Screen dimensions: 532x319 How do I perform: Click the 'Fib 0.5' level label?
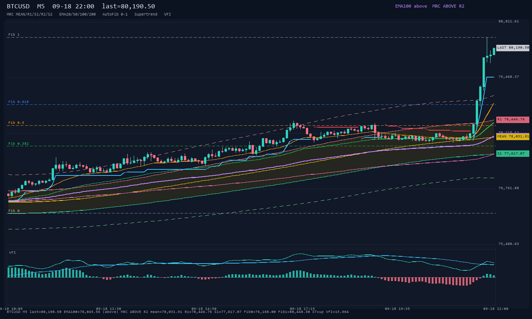(x=16, y=123)
